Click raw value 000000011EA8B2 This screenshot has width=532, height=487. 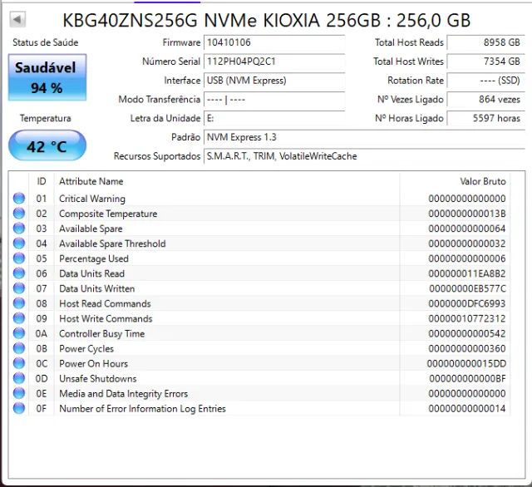pos(467,273)
